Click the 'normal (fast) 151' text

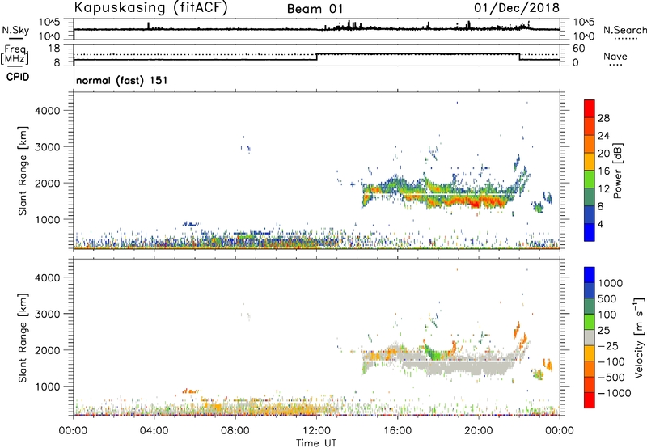(122, 80)
